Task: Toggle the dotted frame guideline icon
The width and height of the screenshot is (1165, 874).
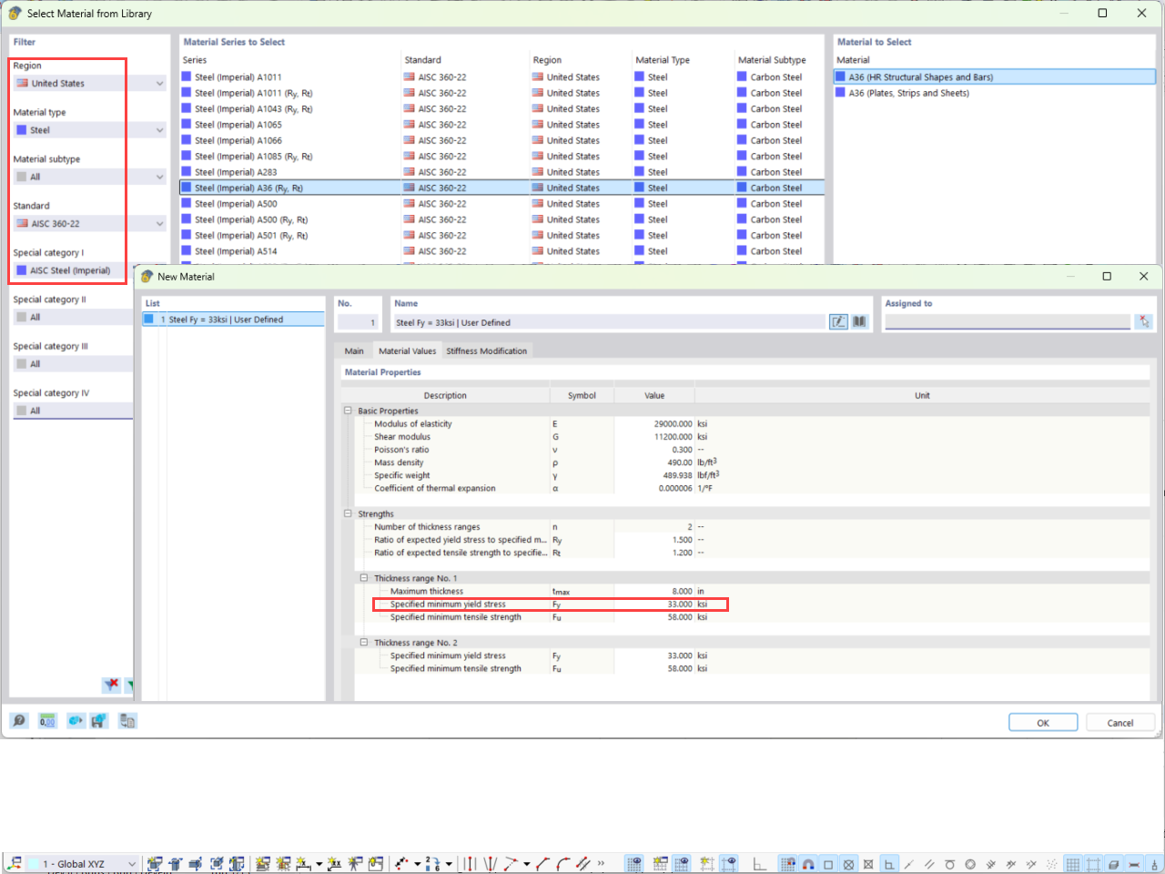Action: point(1093,864)
